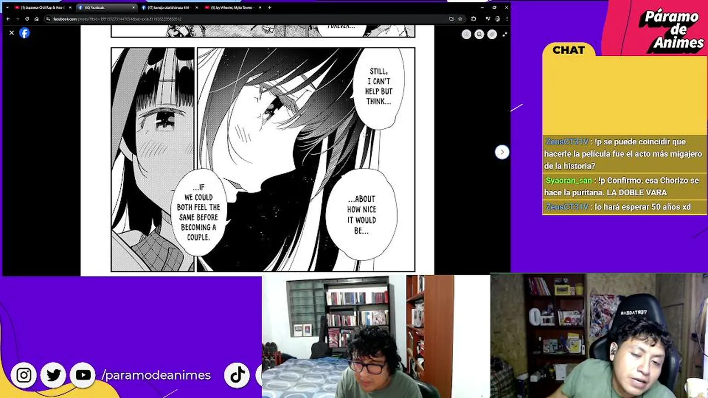Viewport: 708px width, 398px height.
Task: Click the zoom in photo button
Action: 466,34
